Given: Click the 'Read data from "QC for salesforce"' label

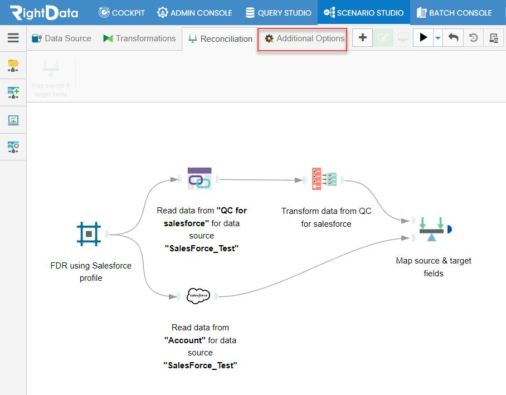Looking at the screenshot, I should (x=202, y=229).
